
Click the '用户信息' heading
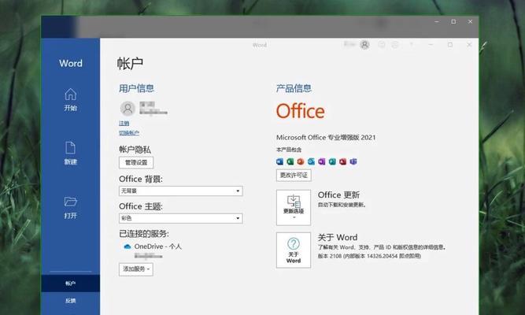(136, 88)
